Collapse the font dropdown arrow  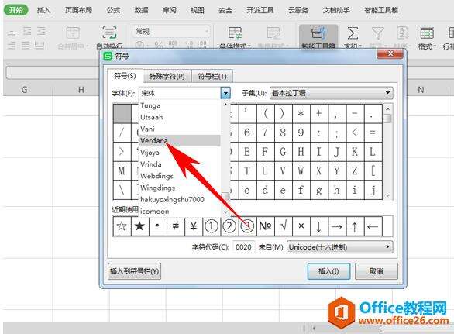(225, 93)
